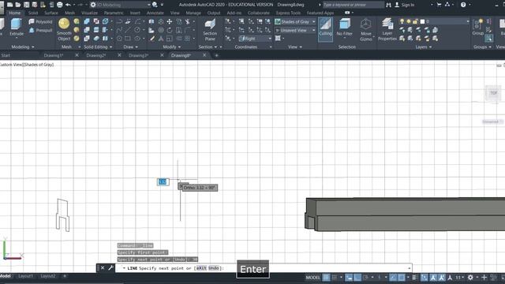Click eXit option in command line
Viewport: 505px width, 284px height.
click(x=201, y=268)
